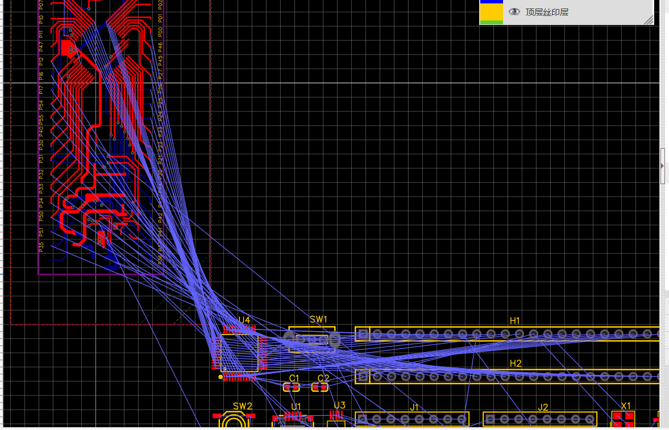Viewport: 669px width, 430px height.
Task: Select the SW1 switch footprint
Action: tap(311, 340)
